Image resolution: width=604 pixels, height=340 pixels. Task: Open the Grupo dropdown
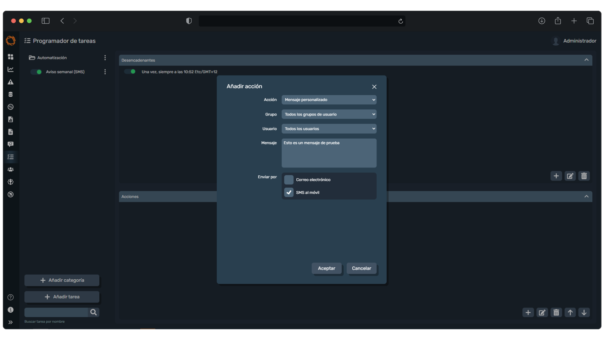pyautogui.click(x=329, y=114)
